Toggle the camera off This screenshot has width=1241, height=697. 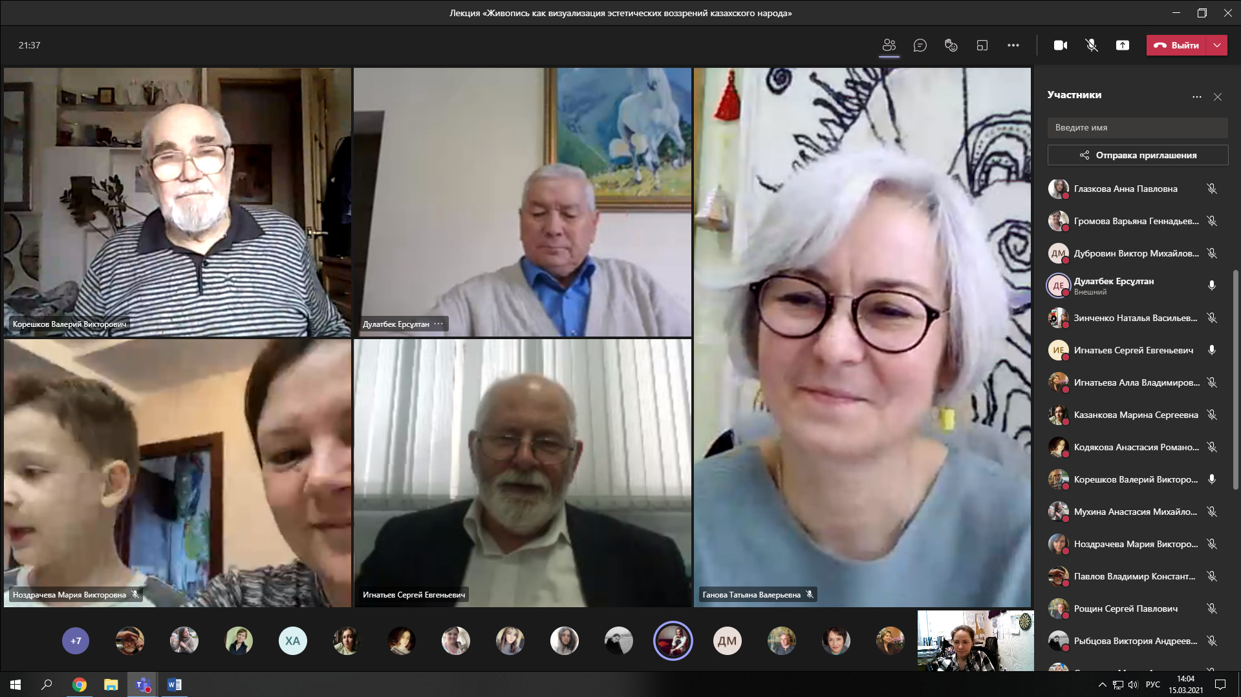(x=1061, y=45)
